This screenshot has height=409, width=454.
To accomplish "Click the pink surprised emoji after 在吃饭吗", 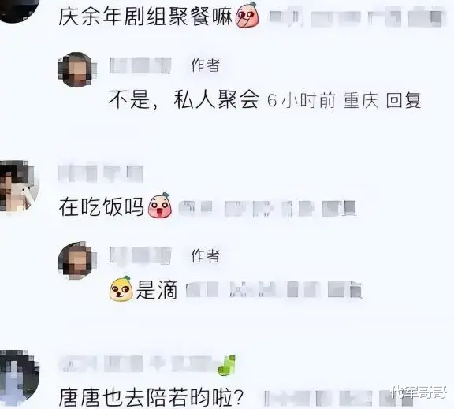I will click(160, 205).
